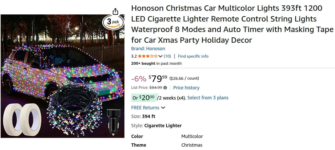Viewport: 335px width, 150px height.
Task: Open the (10) customer reviews
Action: coord(167,56)
